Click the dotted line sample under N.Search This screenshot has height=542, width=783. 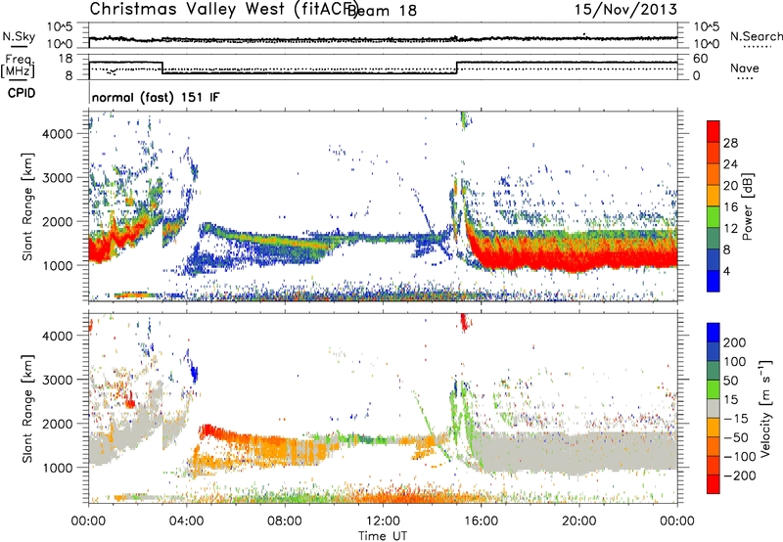[758, 47]
